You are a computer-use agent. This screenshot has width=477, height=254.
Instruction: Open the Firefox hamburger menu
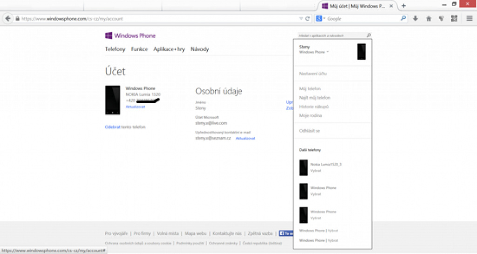pyautogui.click(x=469, y=19)
